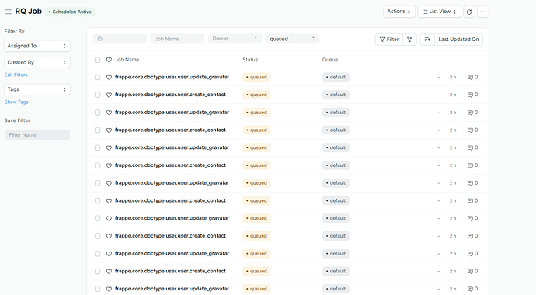Click the RQ Job page title
Viewport: 536px width, 295px height.
point(29,12)
